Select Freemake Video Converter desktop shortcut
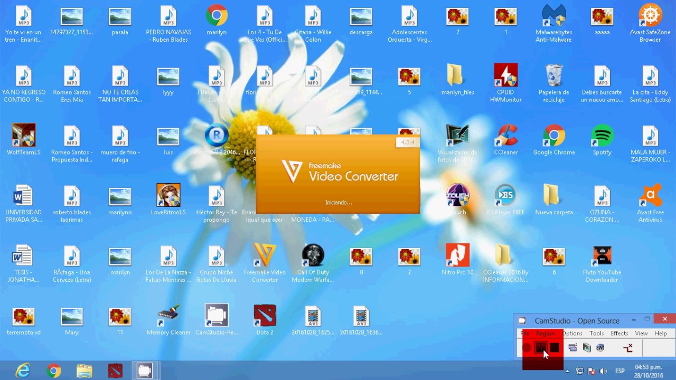Screen dimensions: 676x380 pyautogui.click(x=265, y=263)
